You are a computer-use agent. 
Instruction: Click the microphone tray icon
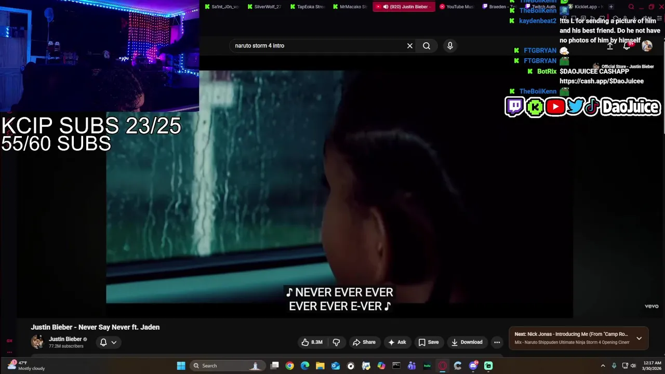point(614,366)
